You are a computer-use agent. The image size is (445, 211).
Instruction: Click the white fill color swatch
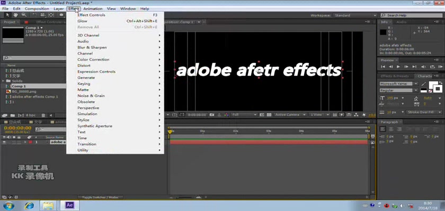(432, 84)
